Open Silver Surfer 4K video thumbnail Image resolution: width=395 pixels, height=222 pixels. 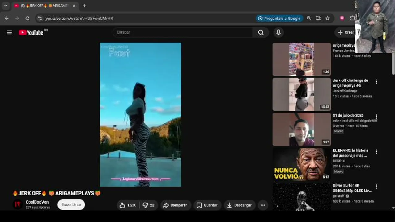(302, 197)
